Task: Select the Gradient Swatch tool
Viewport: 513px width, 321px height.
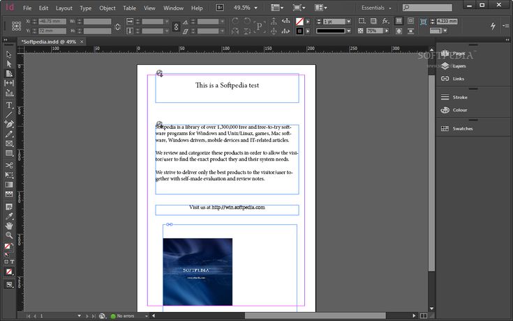Action: click(x=9, y=185)
